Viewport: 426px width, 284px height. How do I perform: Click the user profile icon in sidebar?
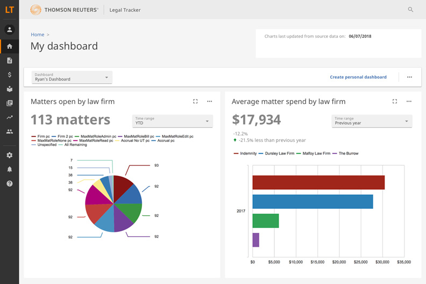9,30
